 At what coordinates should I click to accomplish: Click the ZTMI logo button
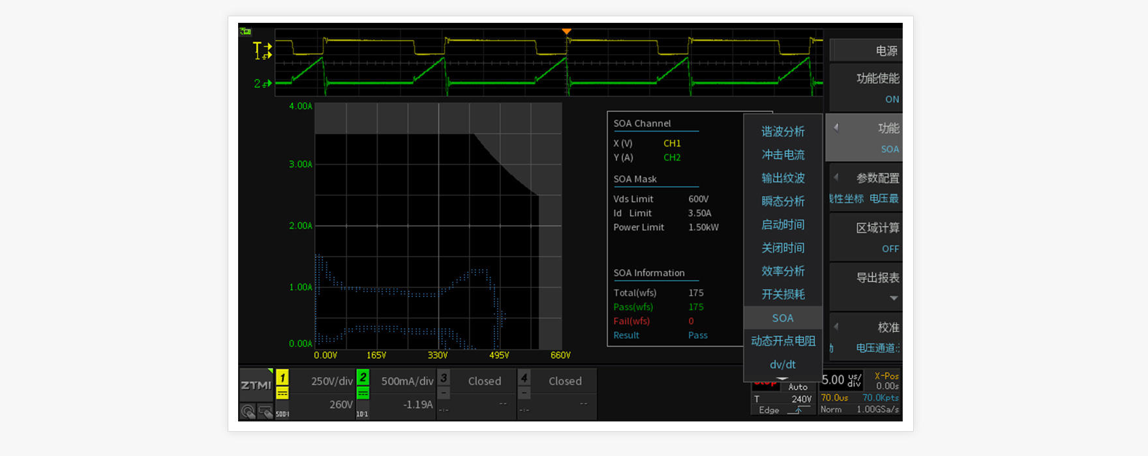coord(256,385)
